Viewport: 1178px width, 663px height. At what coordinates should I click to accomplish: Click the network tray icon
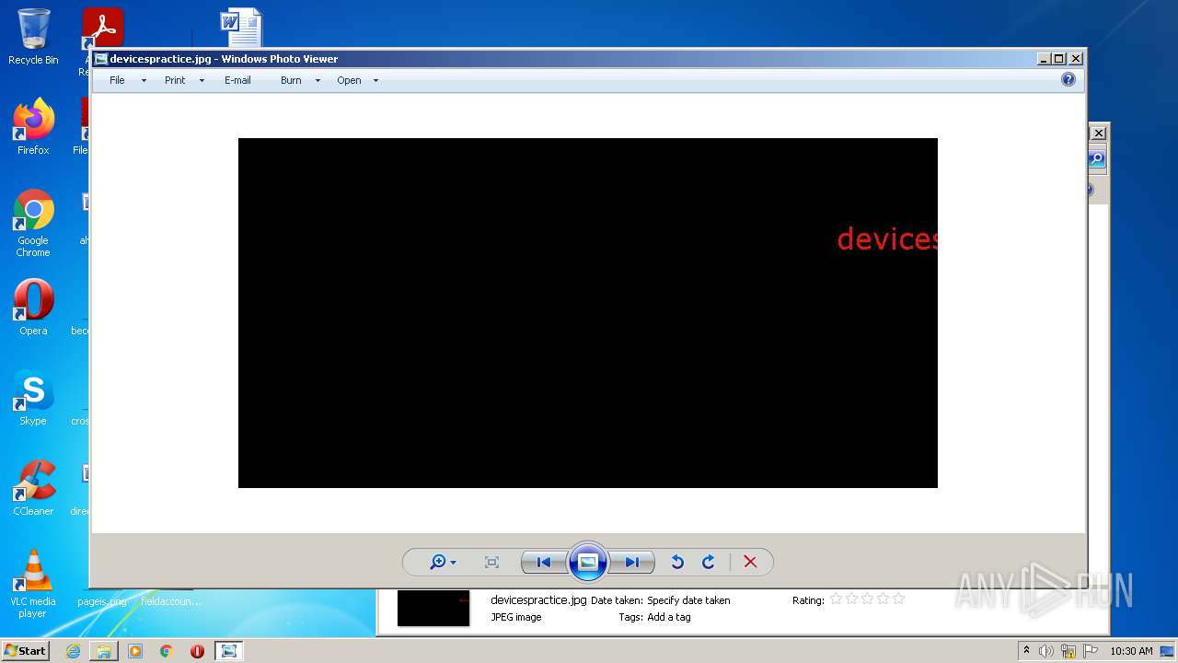point(1068,651)
